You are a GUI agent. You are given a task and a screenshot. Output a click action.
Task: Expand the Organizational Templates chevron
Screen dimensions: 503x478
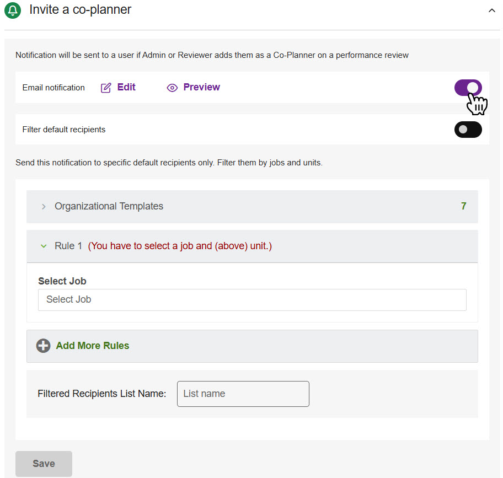[x=44, y=207]
